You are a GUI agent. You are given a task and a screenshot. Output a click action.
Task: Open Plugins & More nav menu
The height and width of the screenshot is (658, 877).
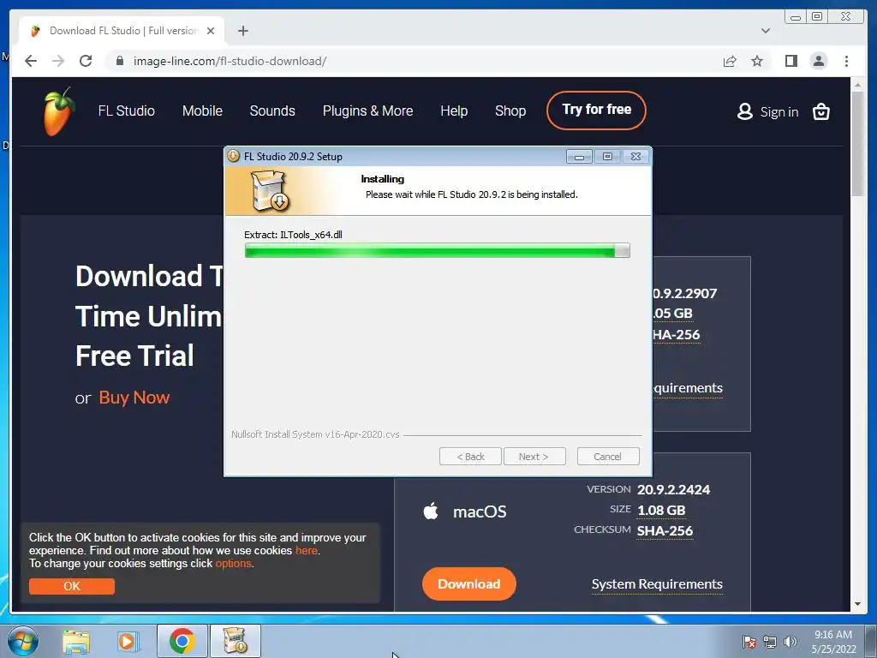pos(368,111)
